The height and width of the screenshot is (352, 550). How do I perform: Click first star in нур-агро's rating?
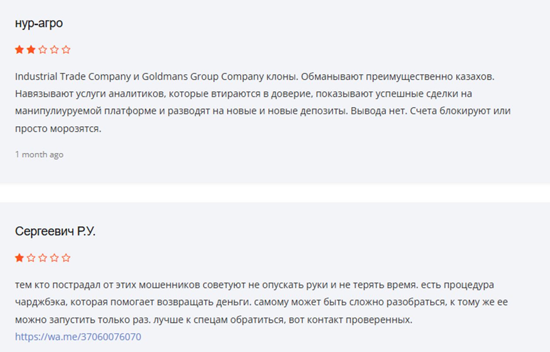click(x=19, y=50)
